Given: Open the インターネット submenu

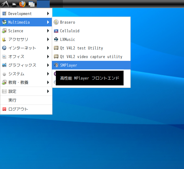Looking at the screenshot, I should [26, 48].
